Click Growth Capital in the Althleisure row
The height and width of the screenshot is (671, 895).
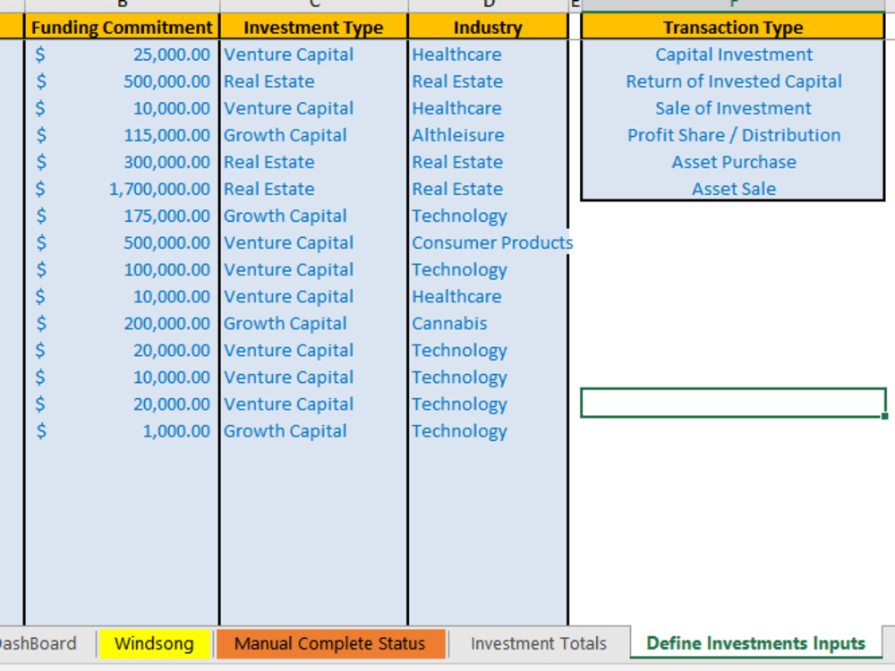click(x=313, y=135)
